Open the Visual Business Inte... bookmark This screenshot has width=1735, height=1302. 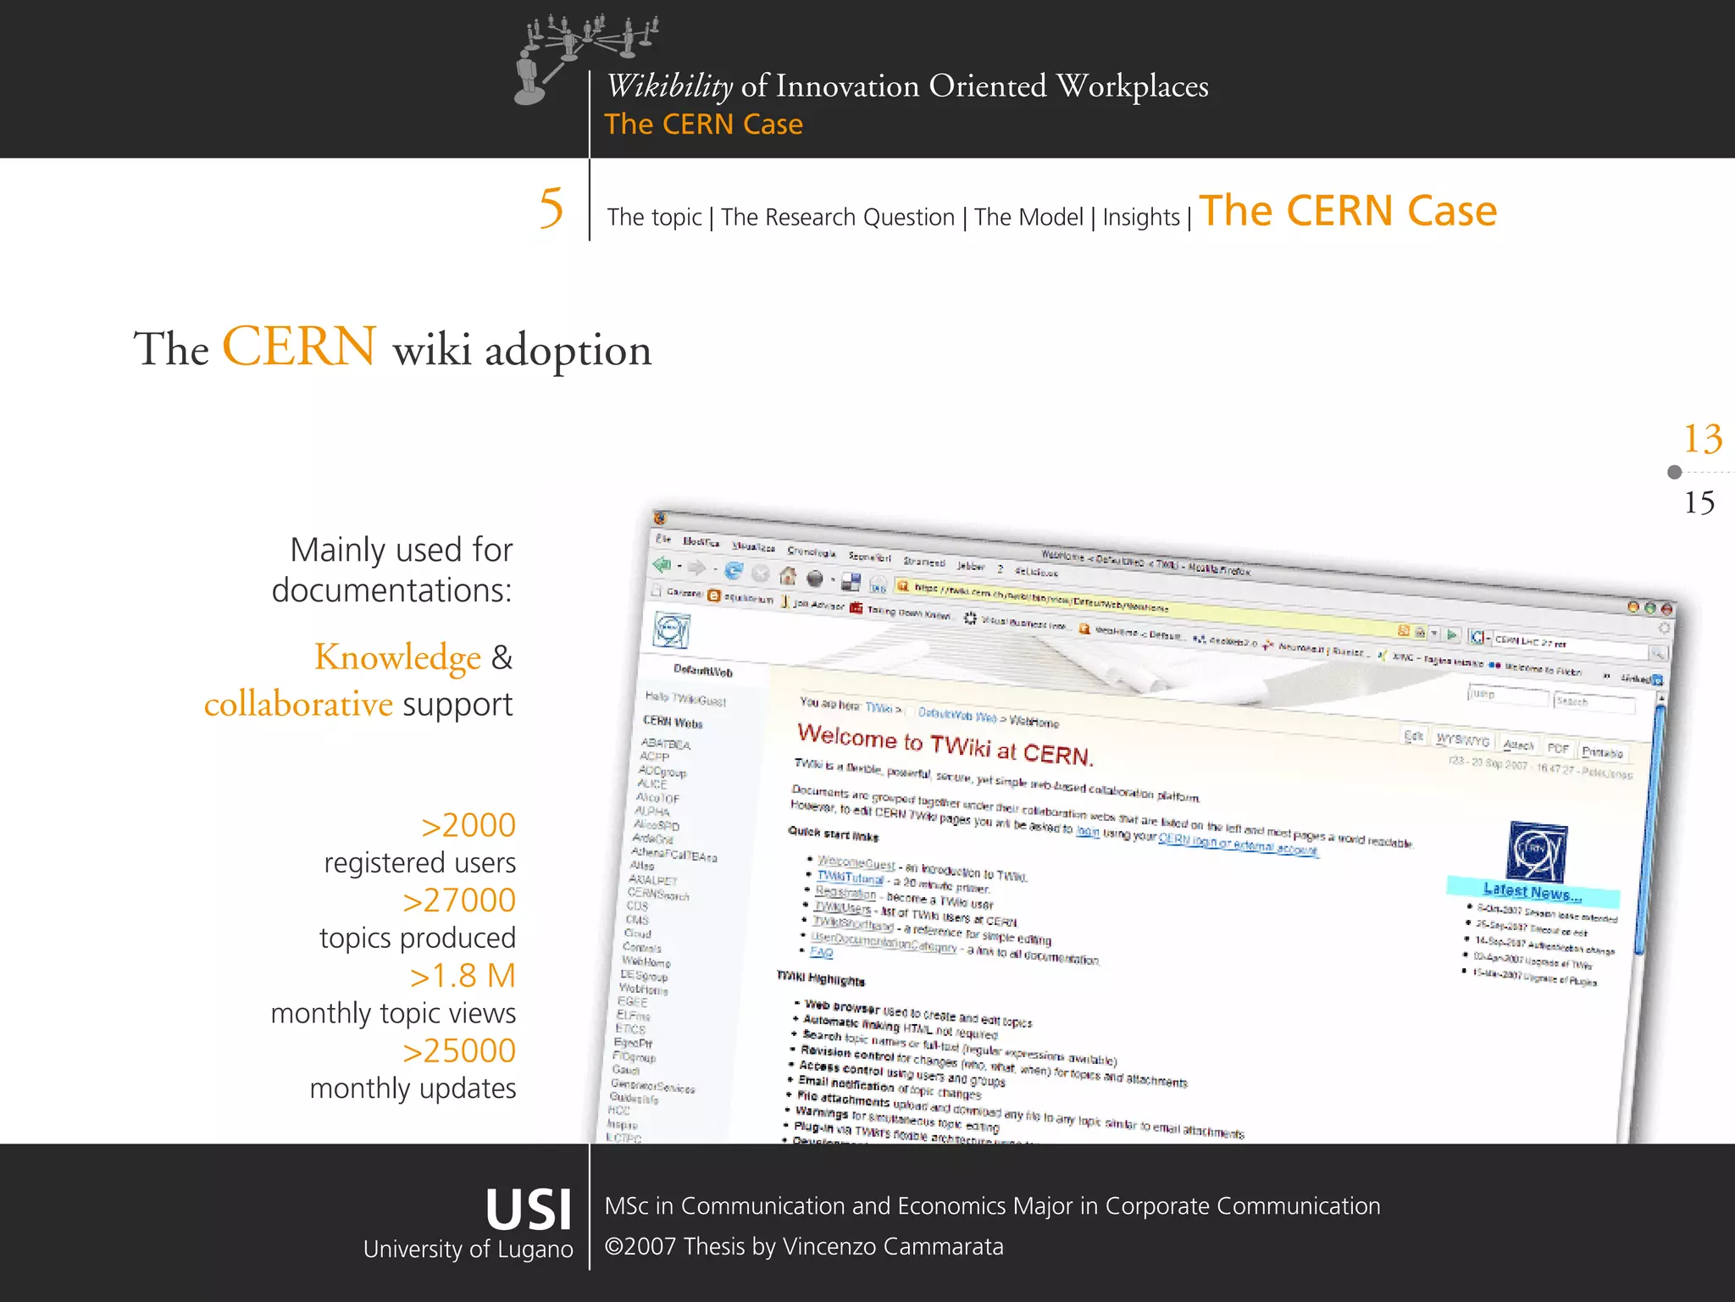coord(1017,623)
